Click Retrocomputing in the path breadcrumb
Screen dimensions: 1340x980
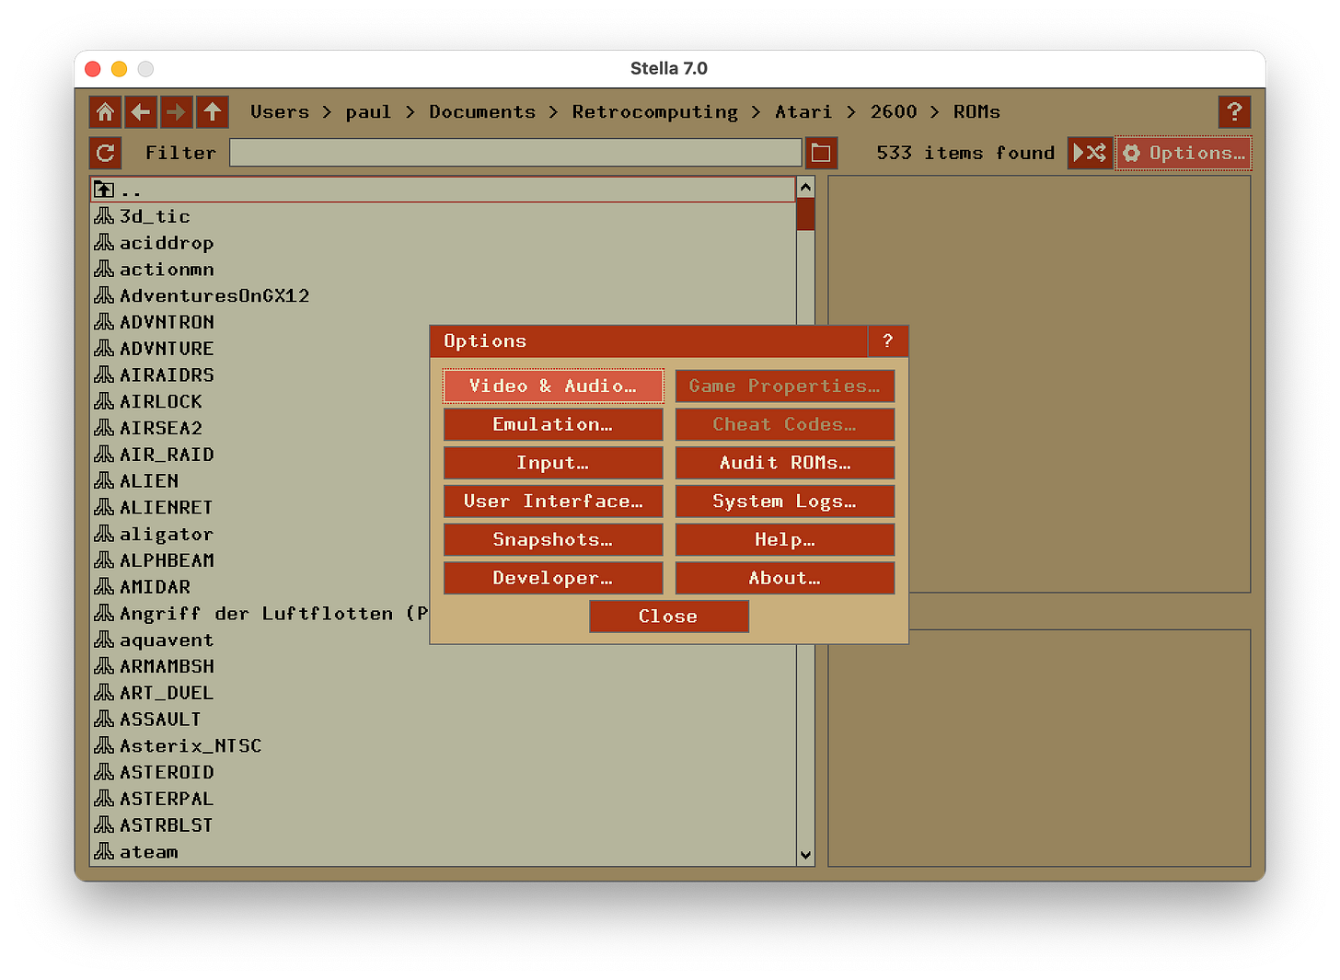(655, 112)
